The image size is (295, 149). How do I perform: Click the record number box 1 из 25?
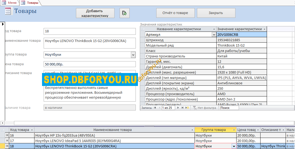(x=168, y=108)
